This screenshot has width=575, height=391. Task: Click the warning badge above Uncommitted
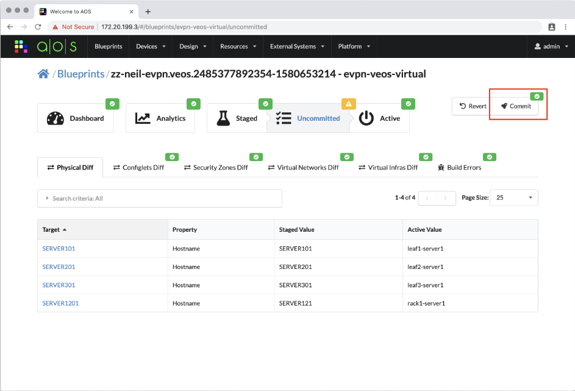pos(348,104)
